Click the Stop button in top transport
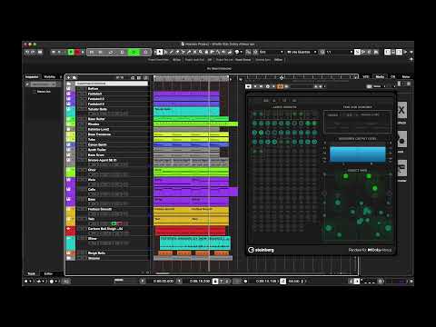The image size is (436, 327). [122, 52]
